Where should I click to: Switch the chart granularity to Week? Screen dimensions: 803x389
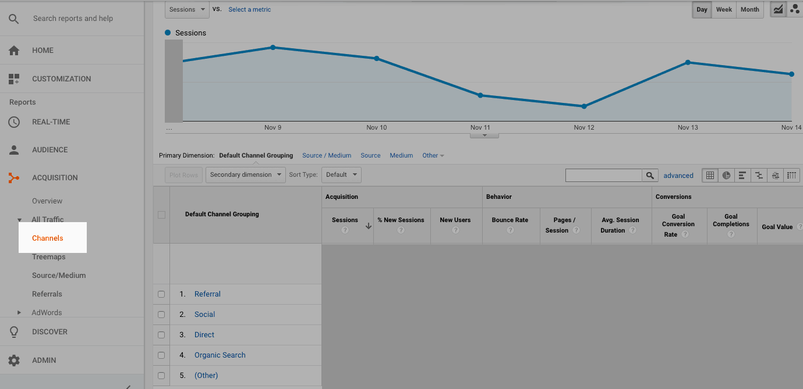723,9
